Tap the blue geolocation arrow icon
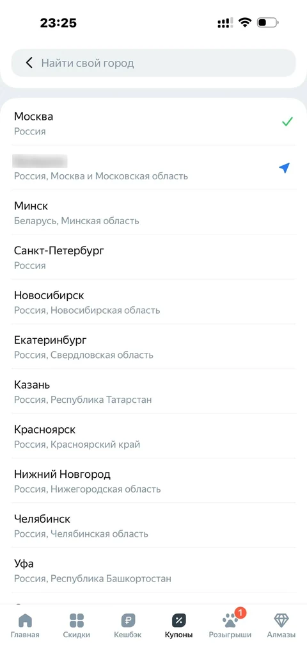Screen dimensions: 307x668 tap(285, 168)
